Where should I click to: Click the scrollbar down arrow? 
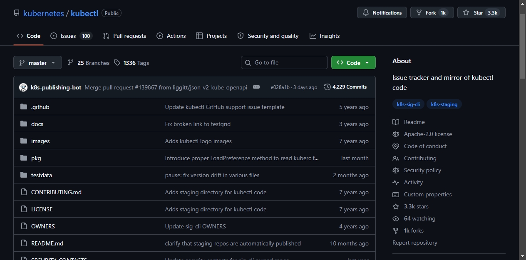pos(522,256)
